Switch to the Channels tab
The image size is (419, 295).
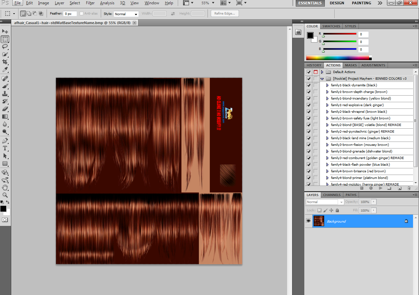pyautogui.click(x=332, y=195)
